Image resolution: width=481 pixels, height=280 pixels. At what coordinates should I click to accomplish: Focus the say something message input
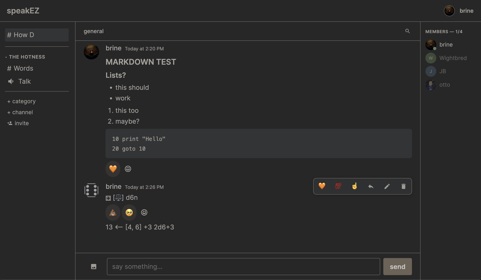pos(243,266)
